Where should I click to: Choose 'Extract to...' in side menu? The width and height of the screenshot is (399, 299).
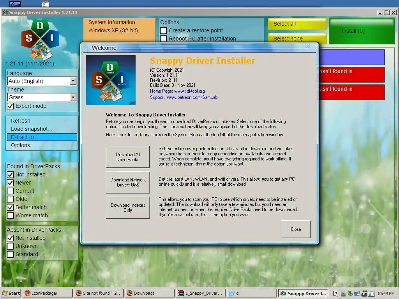point(42,137)
